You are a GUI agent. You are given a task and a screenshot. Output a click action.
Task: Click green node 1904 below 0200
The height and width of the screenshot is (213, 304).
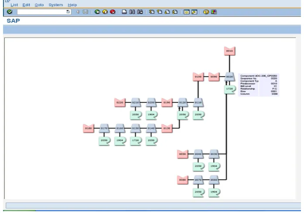[x=151, y=115]
